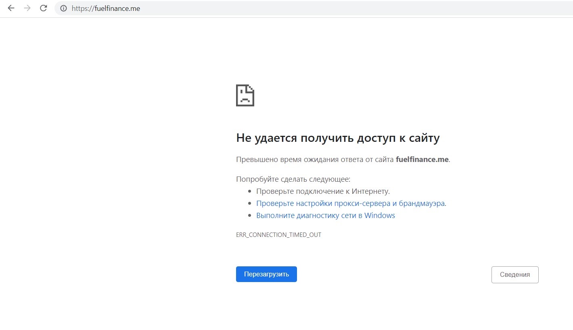573x330 pixels.
Task: Focus the address bar showing fuelfinance.me
Action: coord(314,8)
